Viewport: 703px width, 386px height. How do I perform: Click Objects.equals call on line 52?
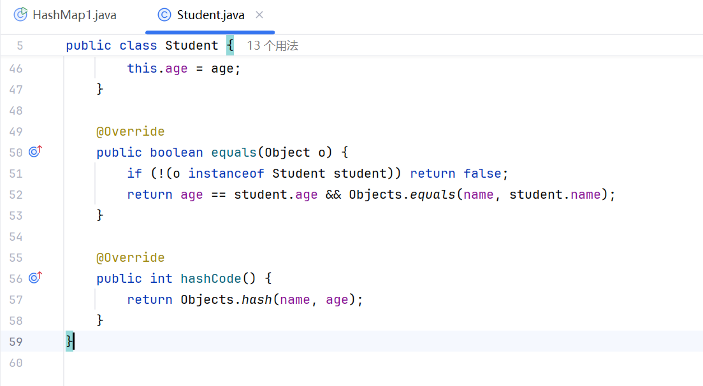(402, 194)
